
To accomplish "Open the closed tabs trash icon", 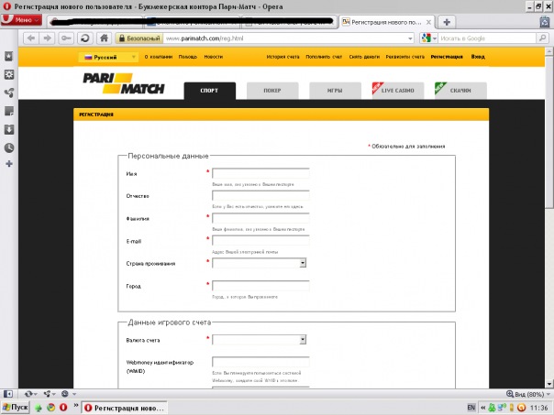I will coord(545,21).
